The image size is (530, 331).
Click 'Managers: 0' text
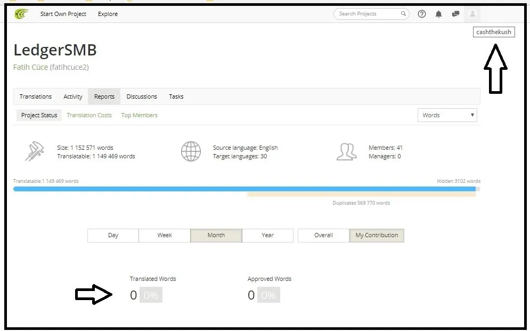pos(385,156)
